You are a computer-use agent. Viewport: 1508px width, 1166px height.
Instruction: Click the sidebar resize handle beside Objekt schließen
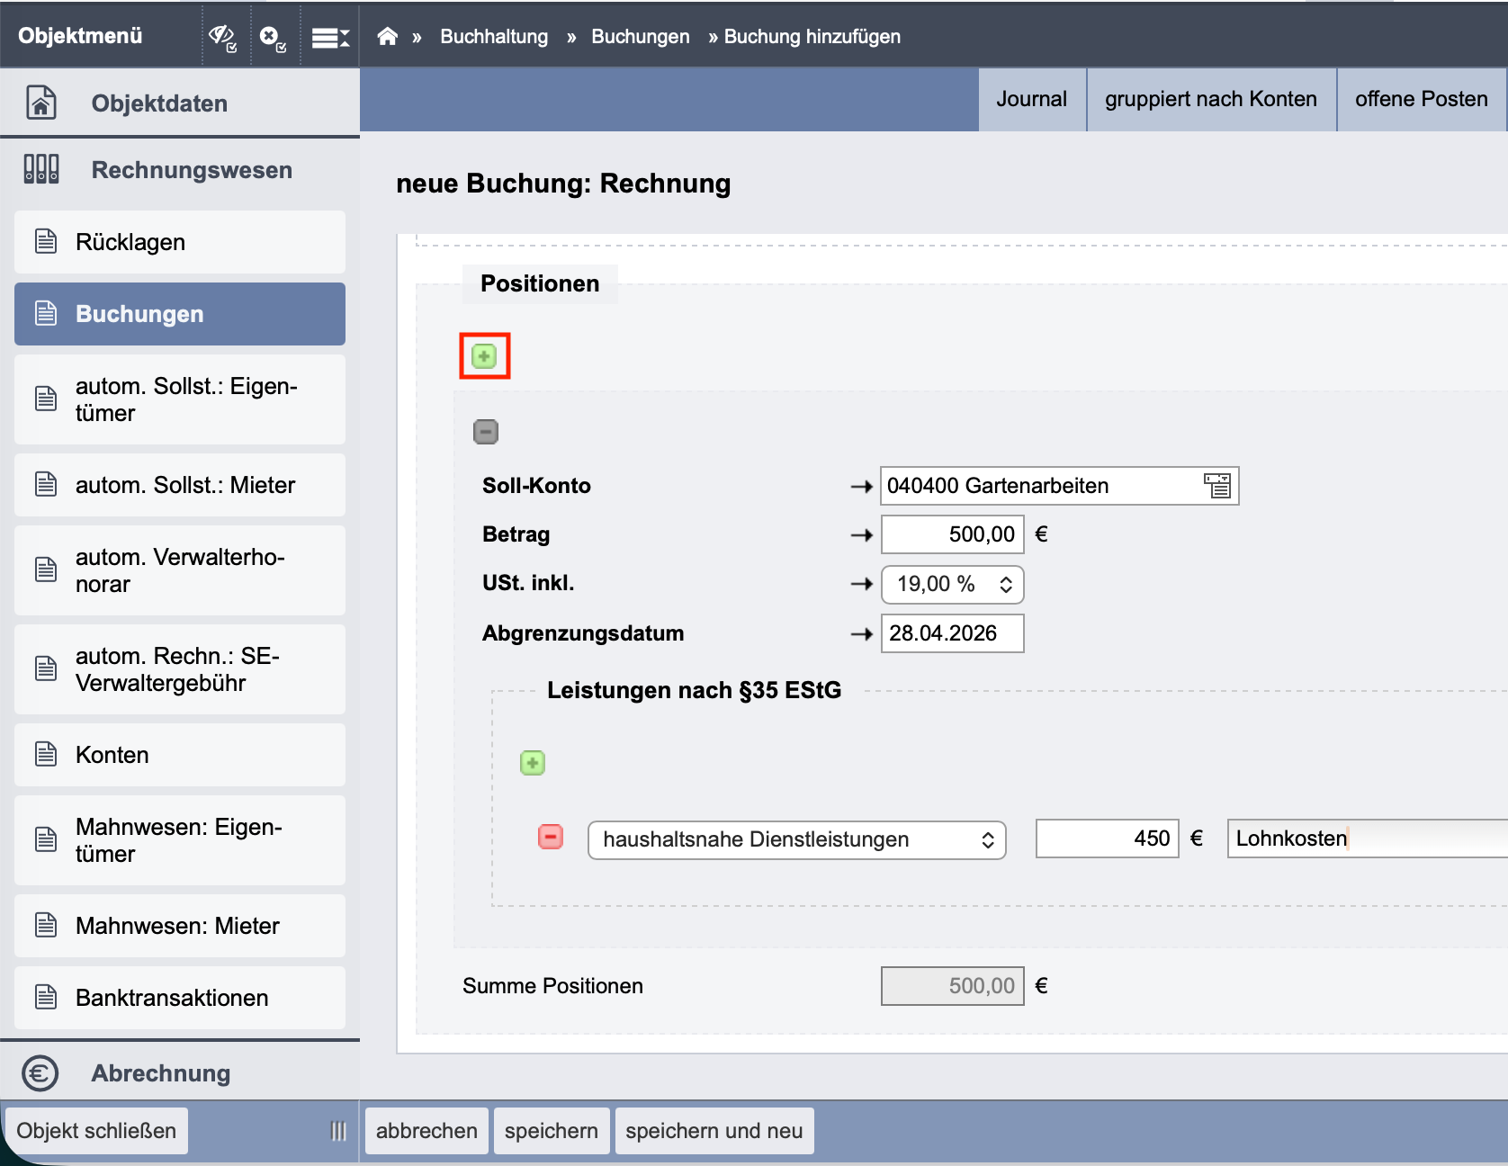click(338, 1131)
